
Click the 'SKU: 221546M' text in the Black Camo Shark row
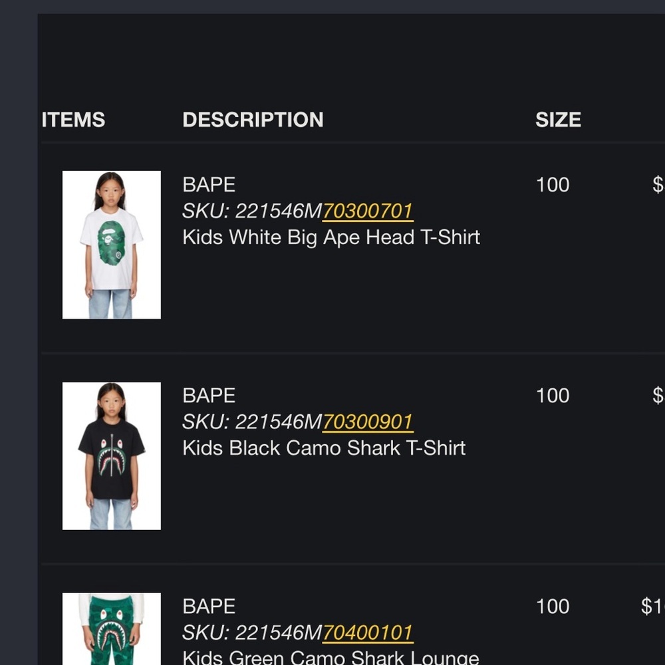pyautogui.click(x=252, y=422)
